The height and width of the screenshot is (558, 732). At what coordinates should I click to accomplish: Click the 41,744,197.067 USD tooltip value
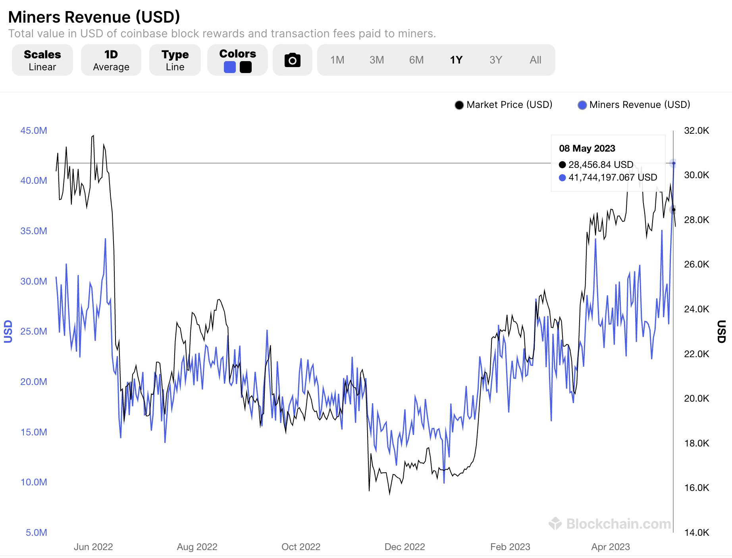(613, 177)
